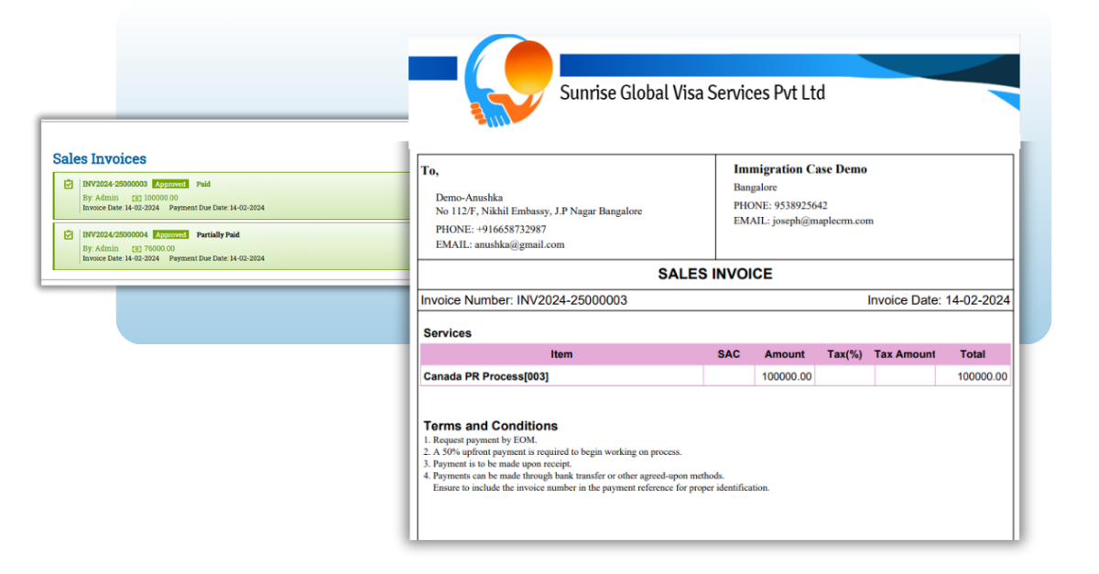Select the clipboard icon on invoice INV2024-25000003
This screenshot has height=574, width=1099.
click(69, 183)
